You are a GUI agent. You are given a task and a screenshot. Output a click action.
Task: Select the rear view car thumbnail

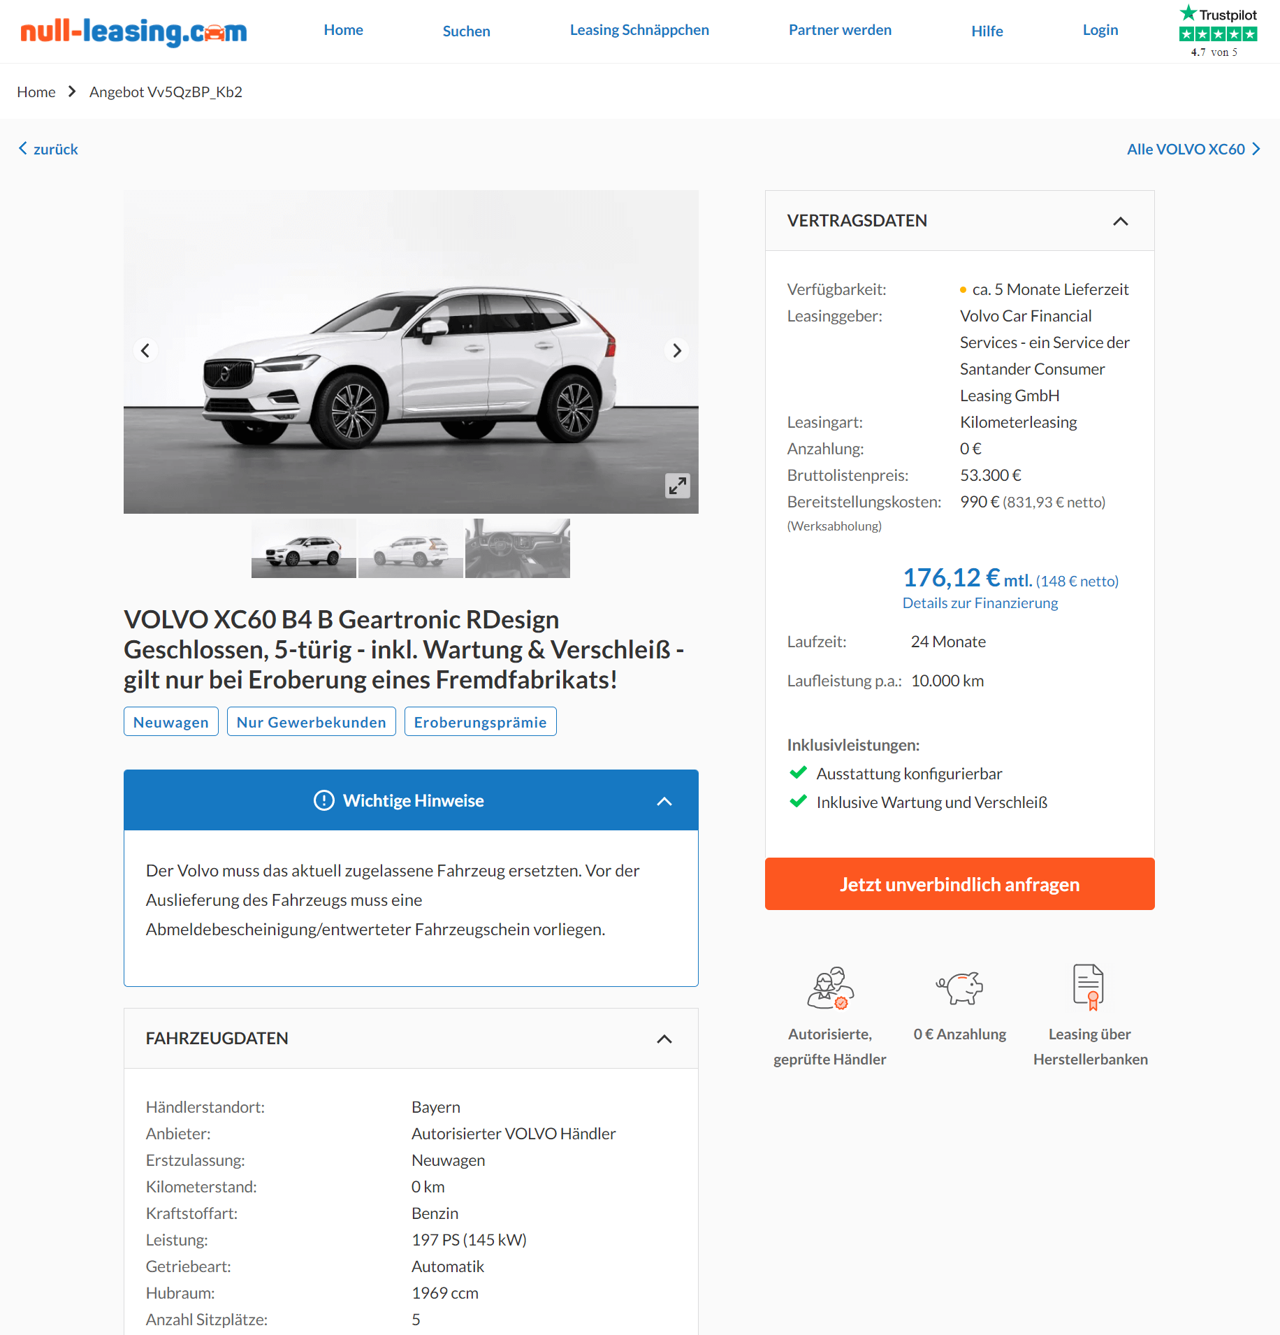[411, 548]
